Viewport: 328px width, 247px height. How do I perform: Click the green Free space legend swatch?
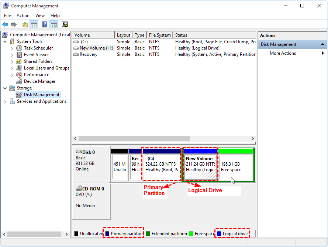click(191, 233)
